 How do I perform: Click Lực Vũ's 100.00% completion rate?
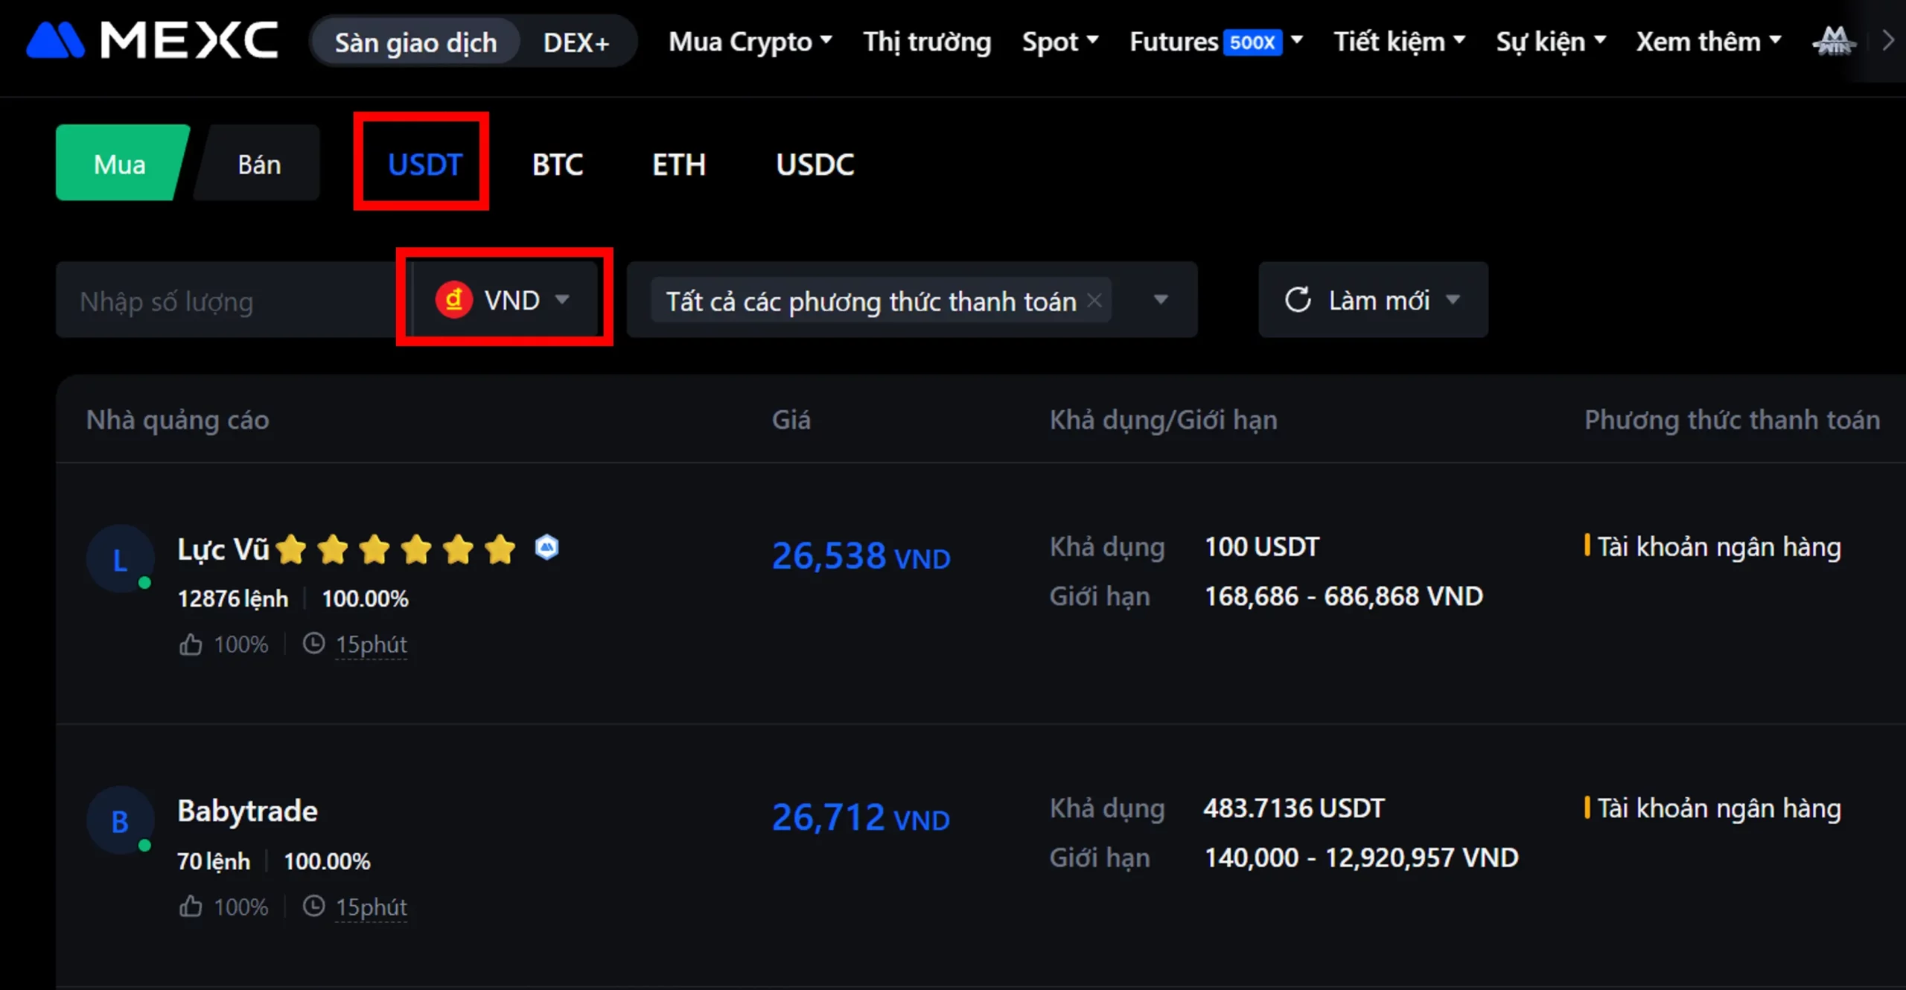click(365, 598)
